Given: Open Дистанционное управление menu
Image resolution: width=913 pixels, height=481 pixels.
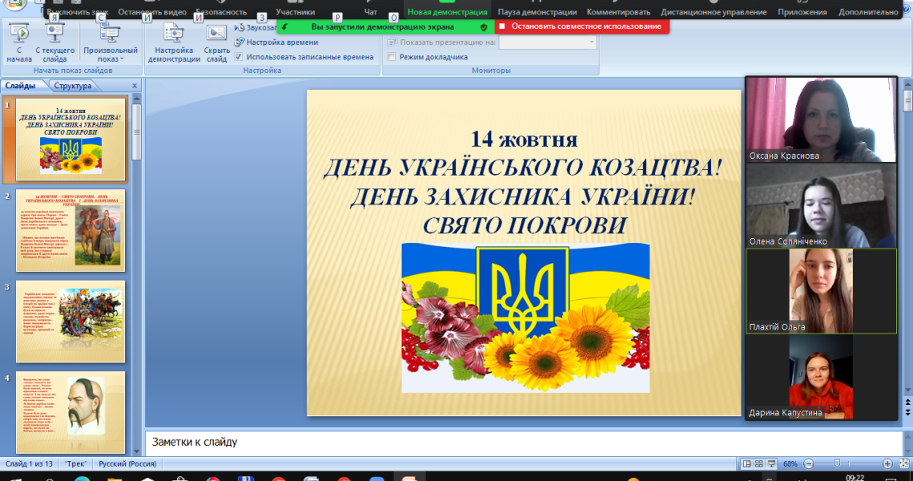Looking at the screenshot, I should point(714,12).
